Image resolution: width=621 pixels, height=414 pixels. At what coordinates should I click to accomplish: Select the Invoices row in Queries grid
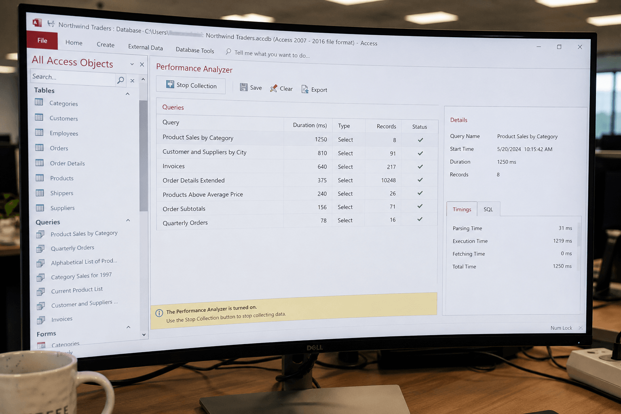click(x=297, y=166)
